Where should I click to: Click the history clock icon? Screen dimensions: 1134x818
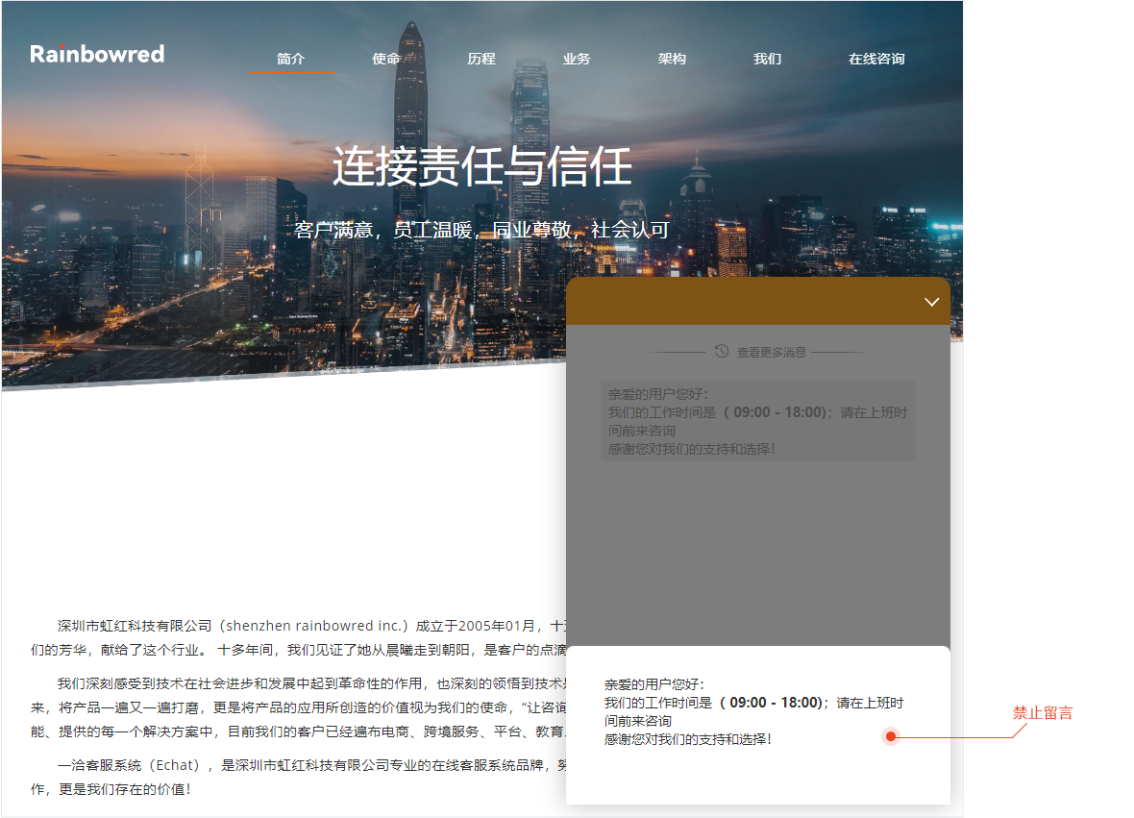(722, 352)
